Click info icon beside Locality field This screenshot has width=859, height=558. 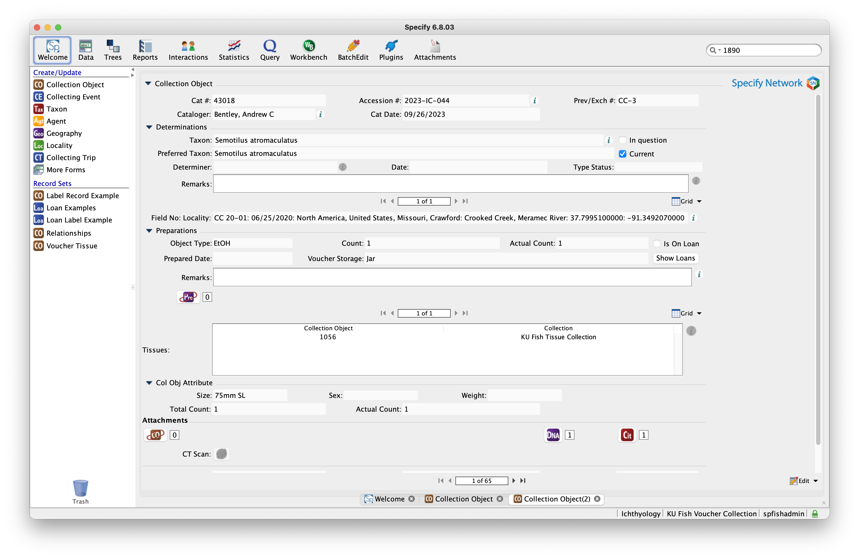click(693, 218)
